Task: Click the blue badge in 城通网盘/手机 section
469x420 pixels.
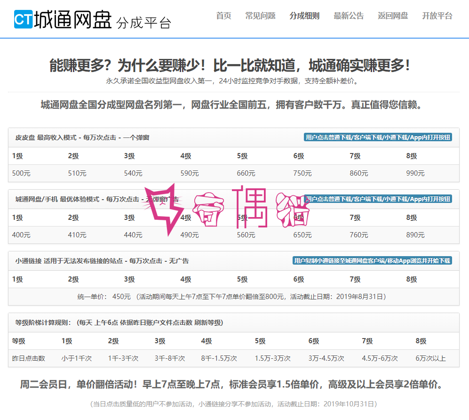Action: (x=378, y=199)
